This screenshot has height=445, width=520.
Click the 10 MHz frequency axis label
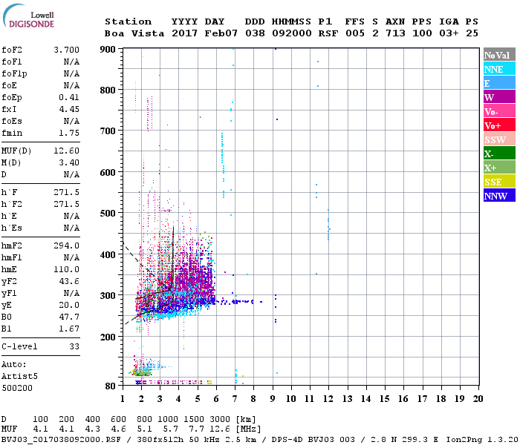[291, 399]
